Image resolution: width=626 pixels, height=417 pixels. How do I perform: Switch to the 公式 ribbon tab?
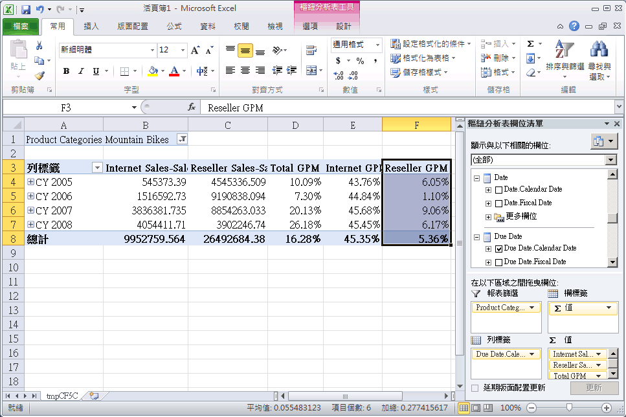tap(175, 27)
